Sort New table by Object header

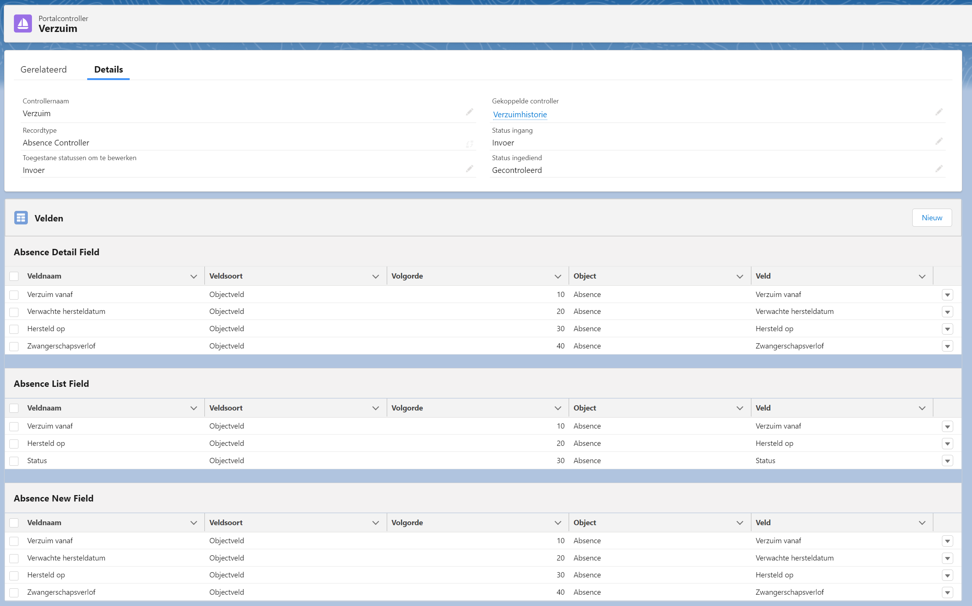click(584, 522)
